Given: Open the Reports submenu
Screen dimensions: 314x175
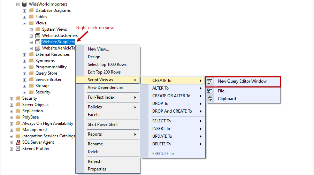Looking at the screenshot, I should [108, 134].
